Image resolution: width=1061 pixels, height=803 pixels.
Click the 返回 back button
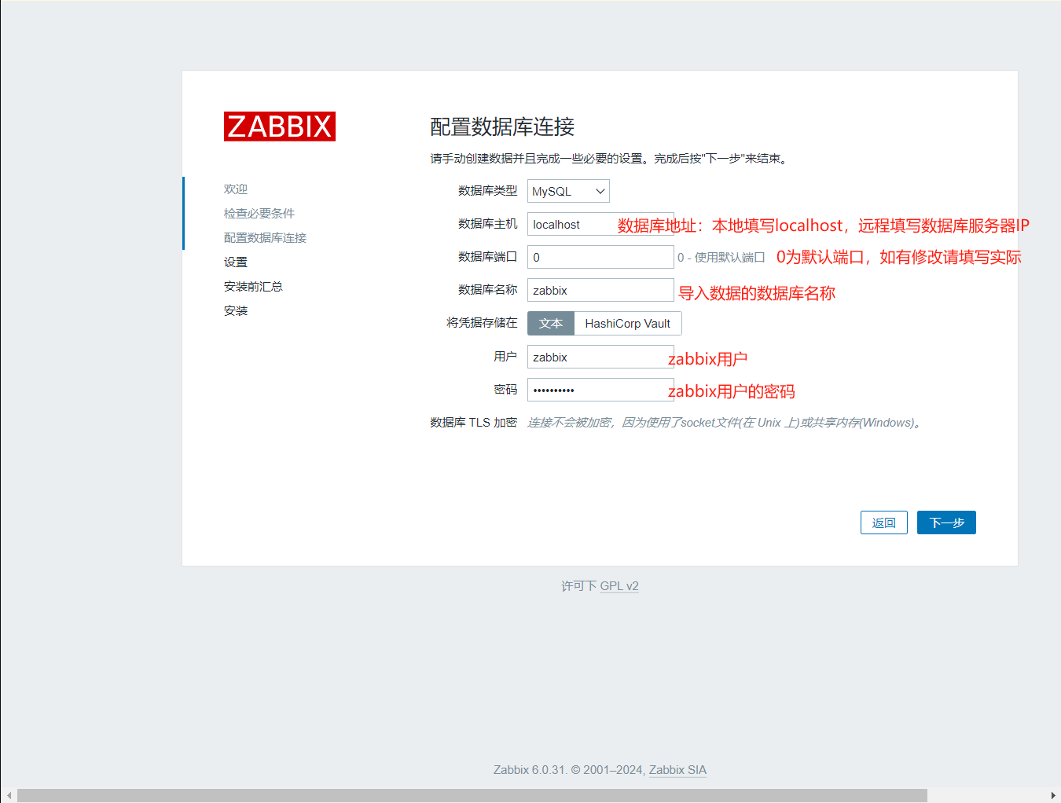[x=884, y=522]
